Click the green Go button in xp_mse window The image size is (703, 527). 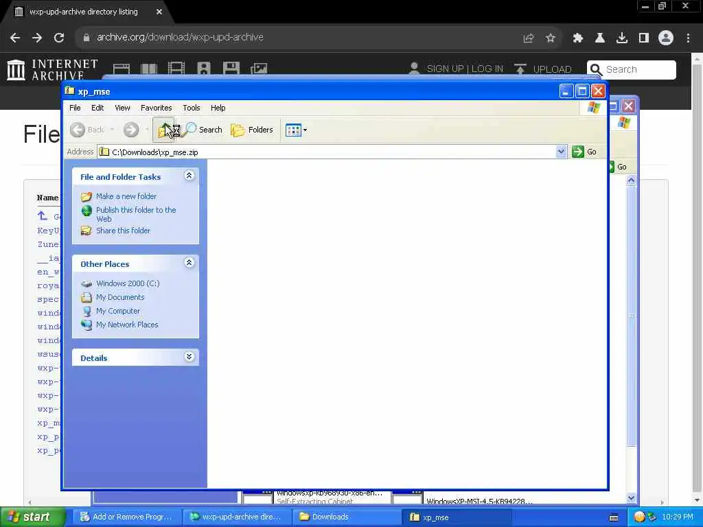click(x=584, y=152)
